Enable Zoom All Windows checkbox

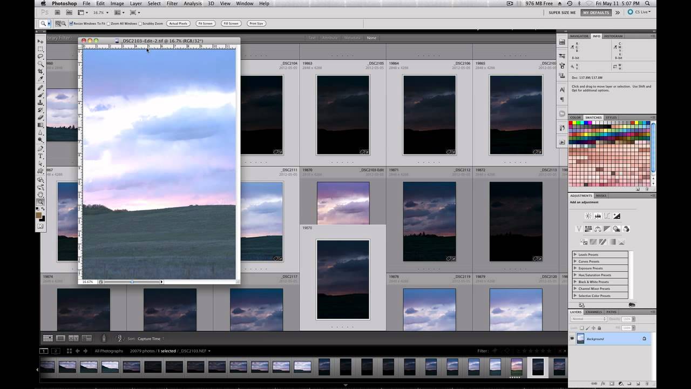click(x=108, y=24)
